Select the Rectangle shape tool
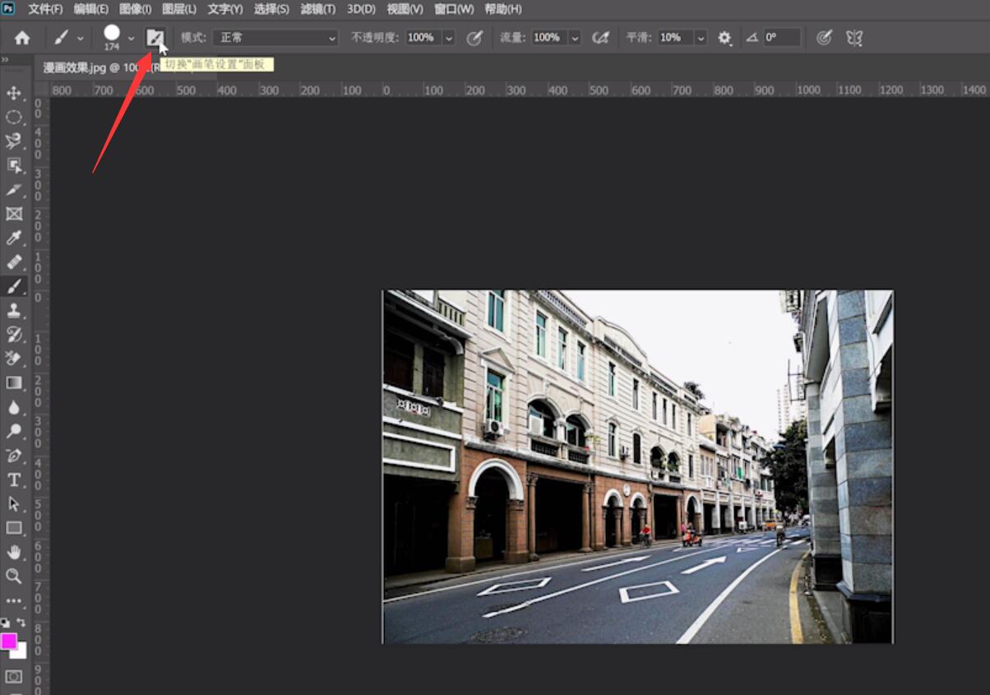The image size is (990, 695). click(14, 528)
